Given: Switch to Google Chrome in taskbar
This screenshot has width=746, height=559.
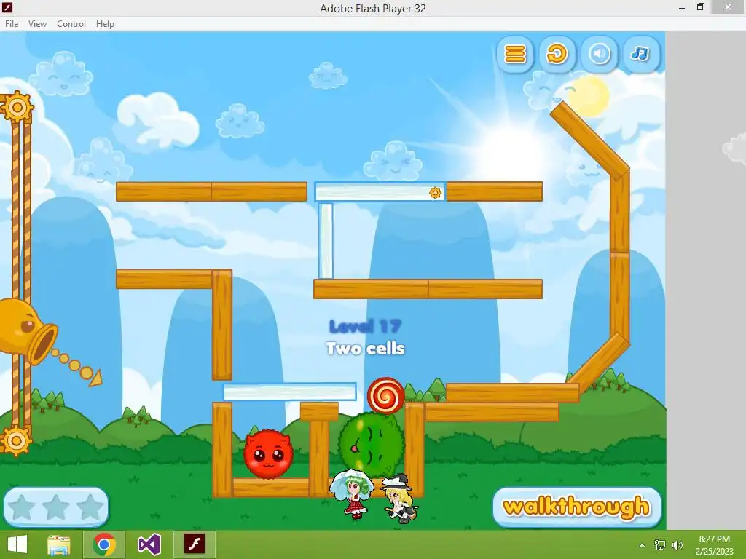Looking at the screenshot, I should pos(104,544).
